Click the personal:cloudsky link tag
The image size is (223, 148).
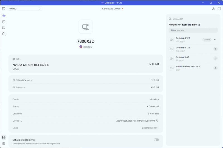coord(150,128)
